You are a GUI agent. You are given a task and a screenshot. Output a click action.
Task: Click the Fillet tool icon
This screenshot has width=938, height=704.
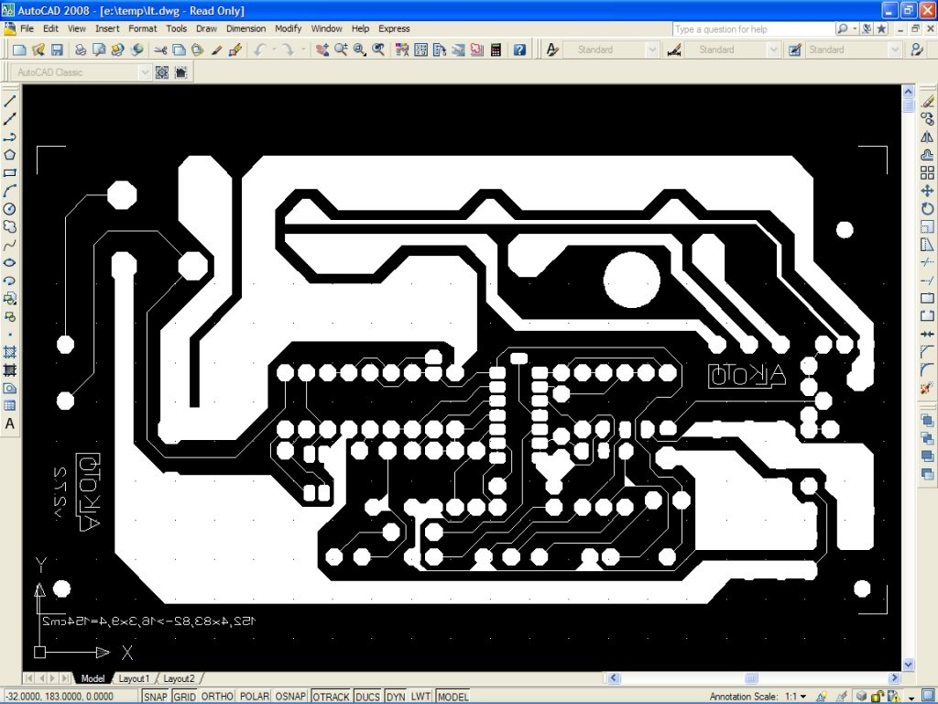(927, 370)
